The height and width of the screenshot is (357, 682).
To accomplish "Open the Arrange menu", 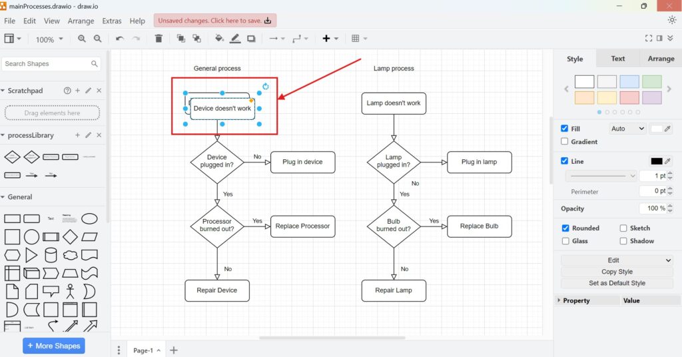I will pyautogui.click(x=81, y=21).
